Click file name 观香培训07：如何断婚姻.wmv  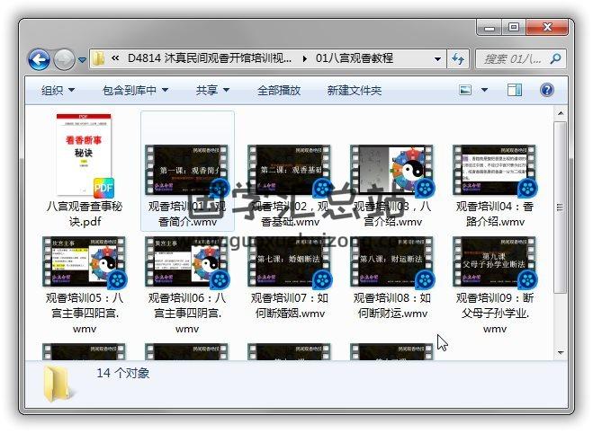coord(290,305)
